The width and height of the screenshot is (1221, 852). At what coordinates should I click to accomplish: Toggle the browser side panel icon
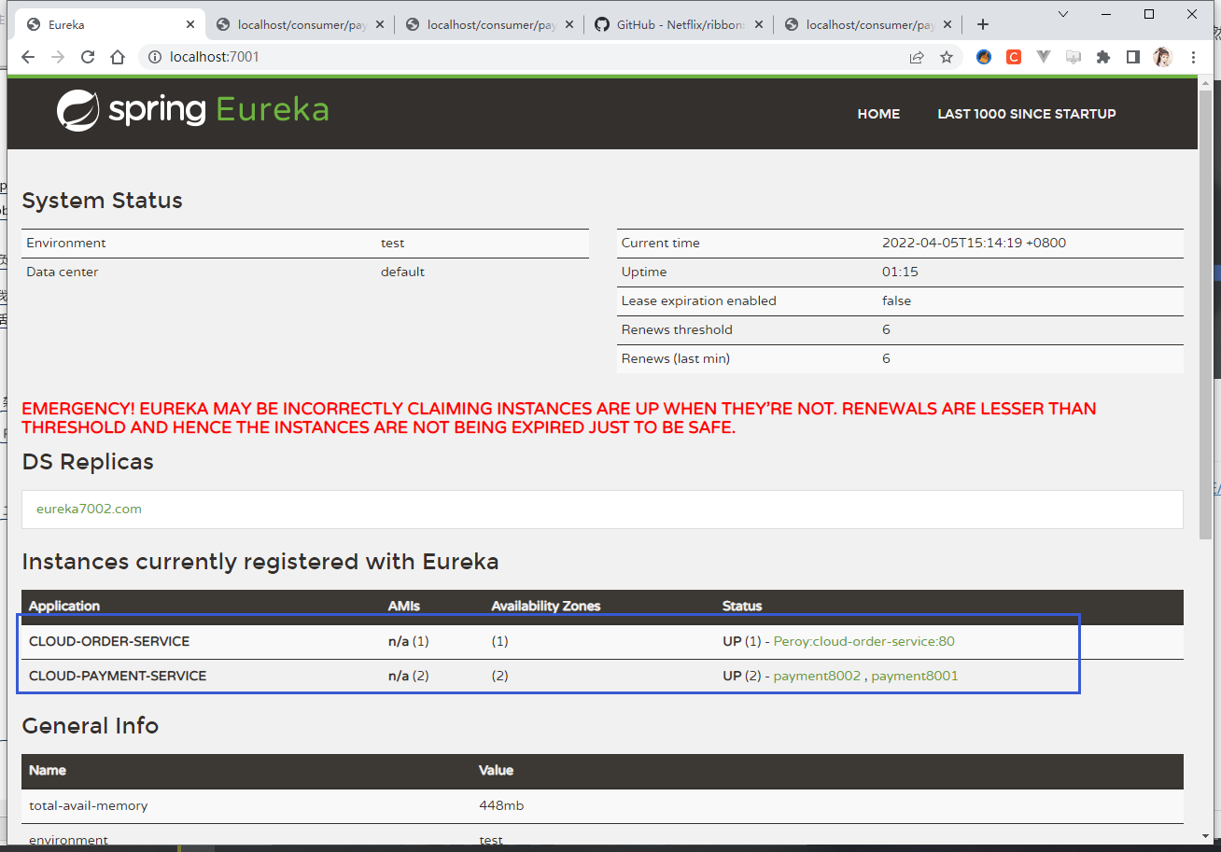[1133, 57]
